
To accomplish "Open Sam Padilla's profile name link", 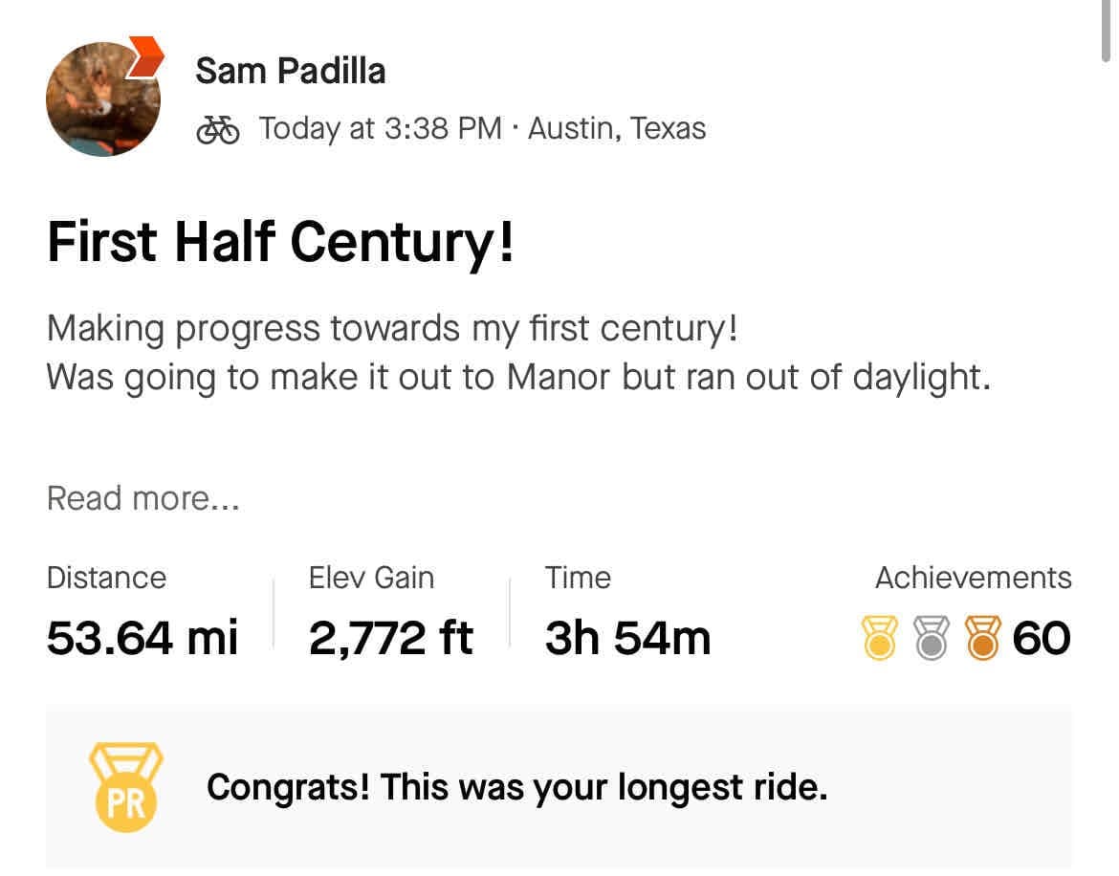I will 290,71.
